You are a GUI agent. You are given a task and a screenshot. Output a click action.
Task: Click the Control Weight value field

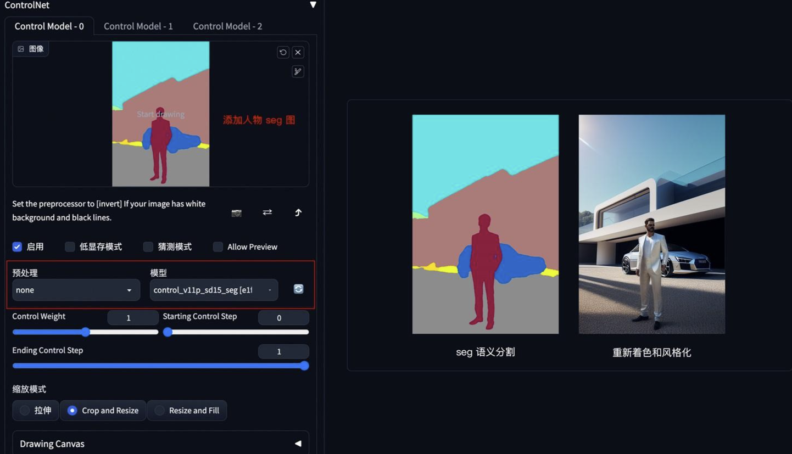click(133, 318)
